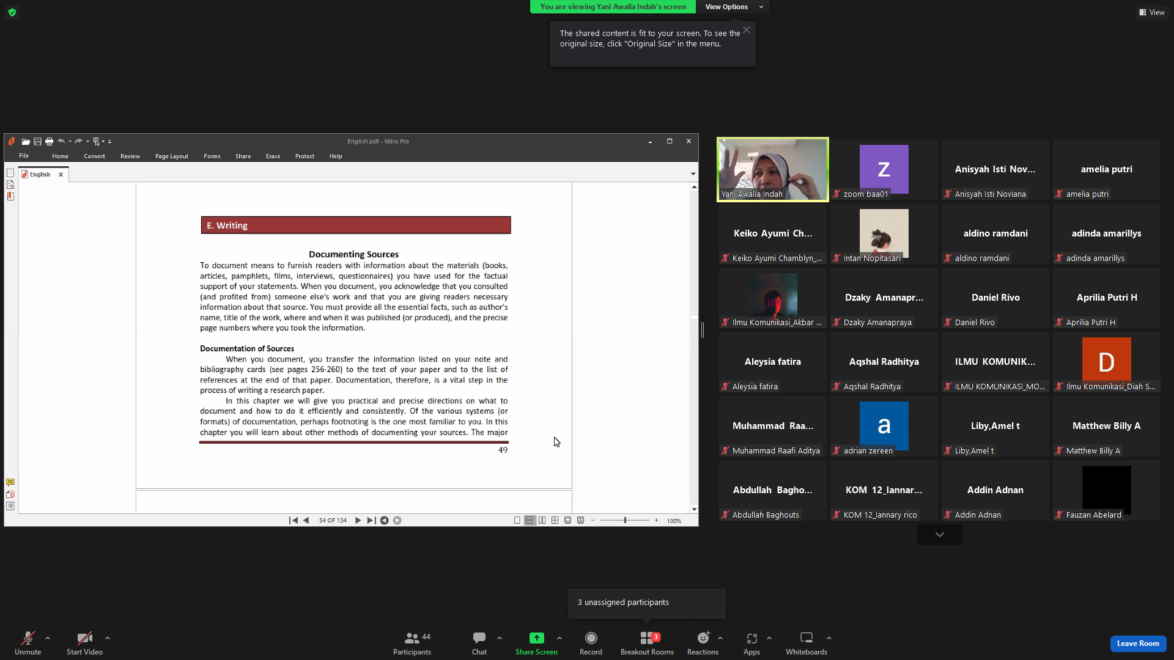Expand the document tabs list arrow
The width and height of the screenshot is (1174, 660).
pos(693,174)
